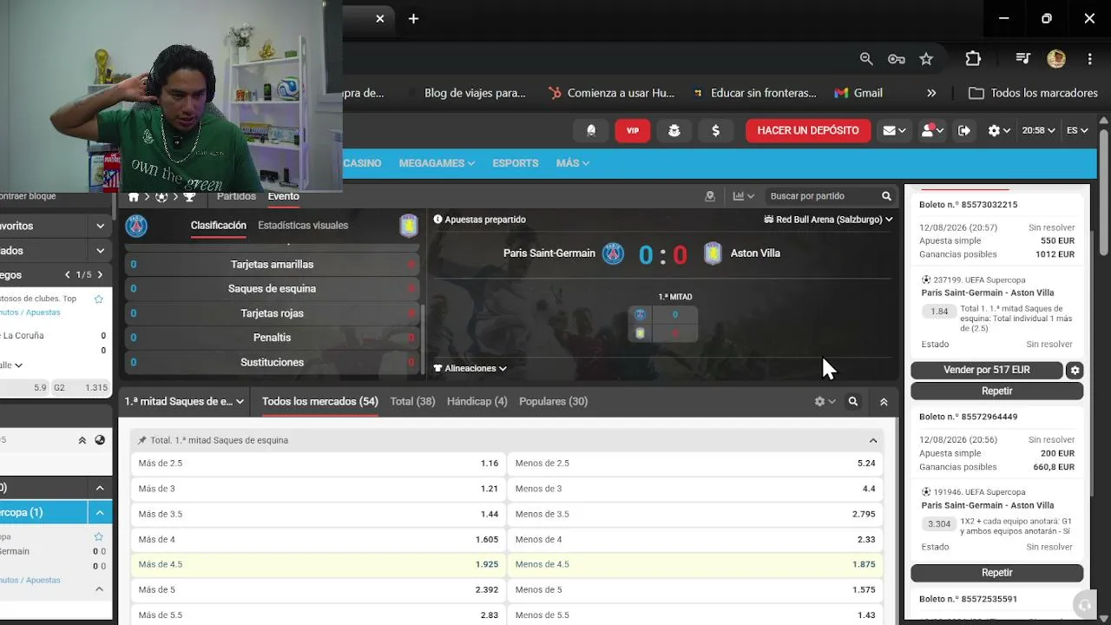Open the user account dropdown
The image size is (1111, 625).
pos(932,130)
